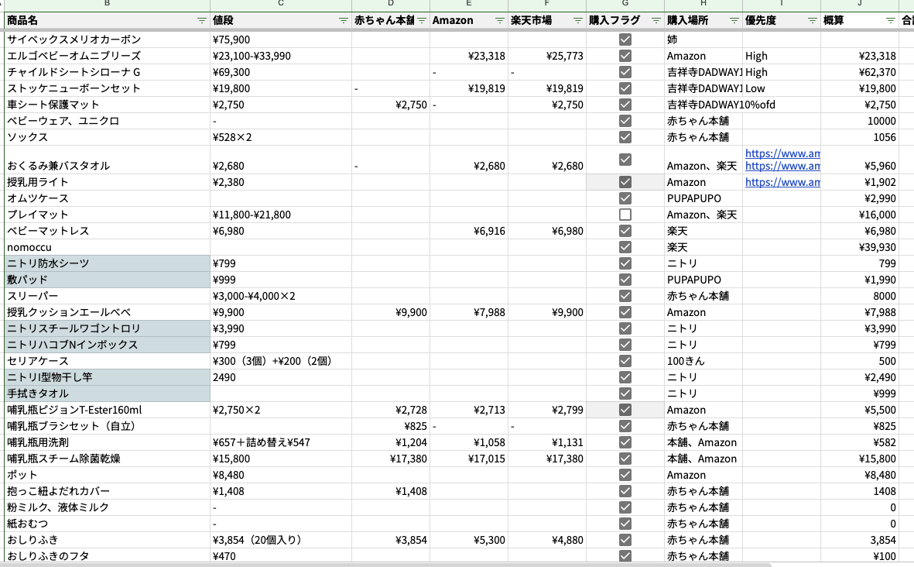Image resolution: width=914 pixels, height=567 pixels.
Task: Select the ¥62,370 estimate cell
Action: point(860,72)
